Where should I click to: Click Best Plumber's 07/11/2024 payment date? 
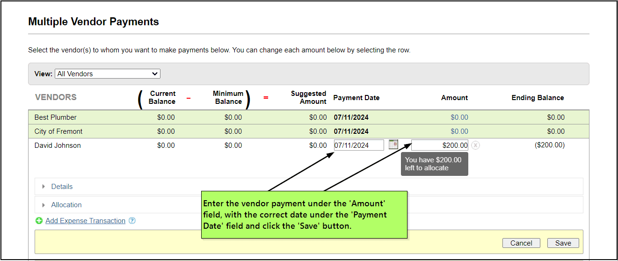click(x=351, y=117)
